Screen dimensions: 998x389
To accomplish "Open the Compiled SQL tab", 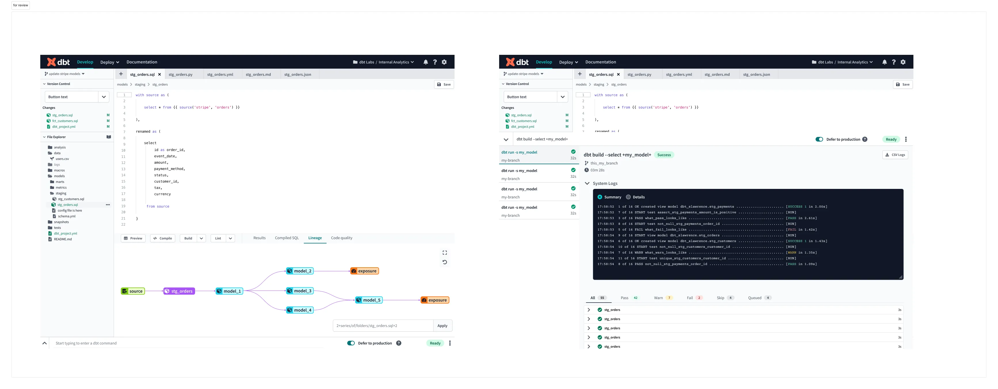I will [287, 238].
